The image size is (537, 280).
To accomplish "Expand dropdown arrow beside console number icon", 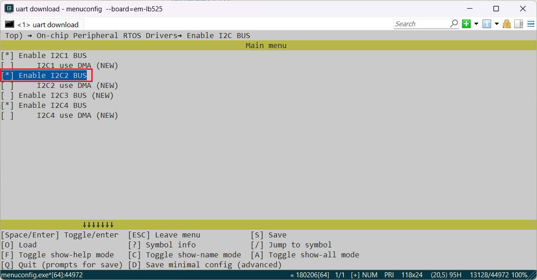I will (x=497, y=24).
